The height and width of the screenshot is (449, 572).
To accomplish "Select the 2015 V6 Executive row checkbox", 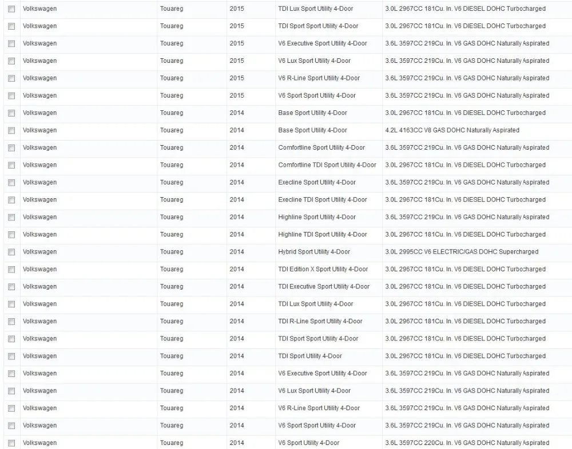I will [11, 44].
